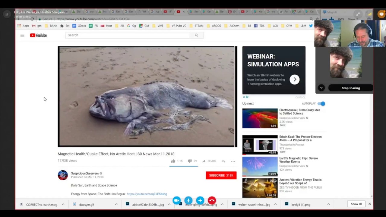
Task: Open the ab1ca97ab48306b jpg download
Action: [145, 205]
